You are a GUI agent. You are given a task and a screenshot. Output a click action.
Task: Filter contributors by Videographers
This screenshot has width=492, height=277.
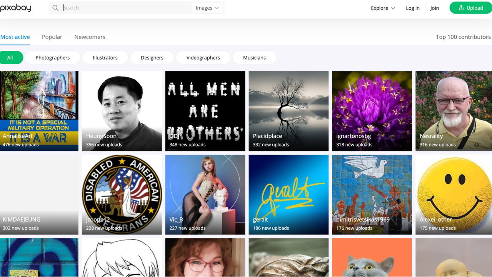tap(203, 58)
